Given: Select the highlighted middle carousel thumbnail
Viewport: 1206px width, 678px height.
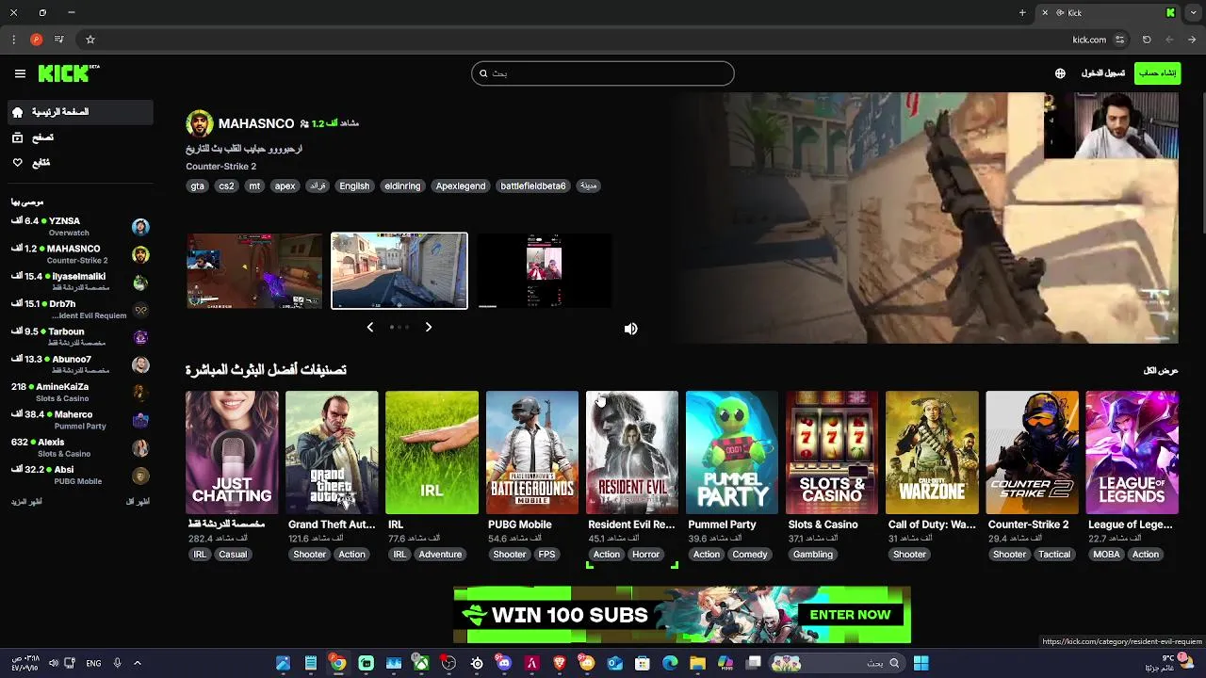Looking at the screenshot, I should [399, 270].
